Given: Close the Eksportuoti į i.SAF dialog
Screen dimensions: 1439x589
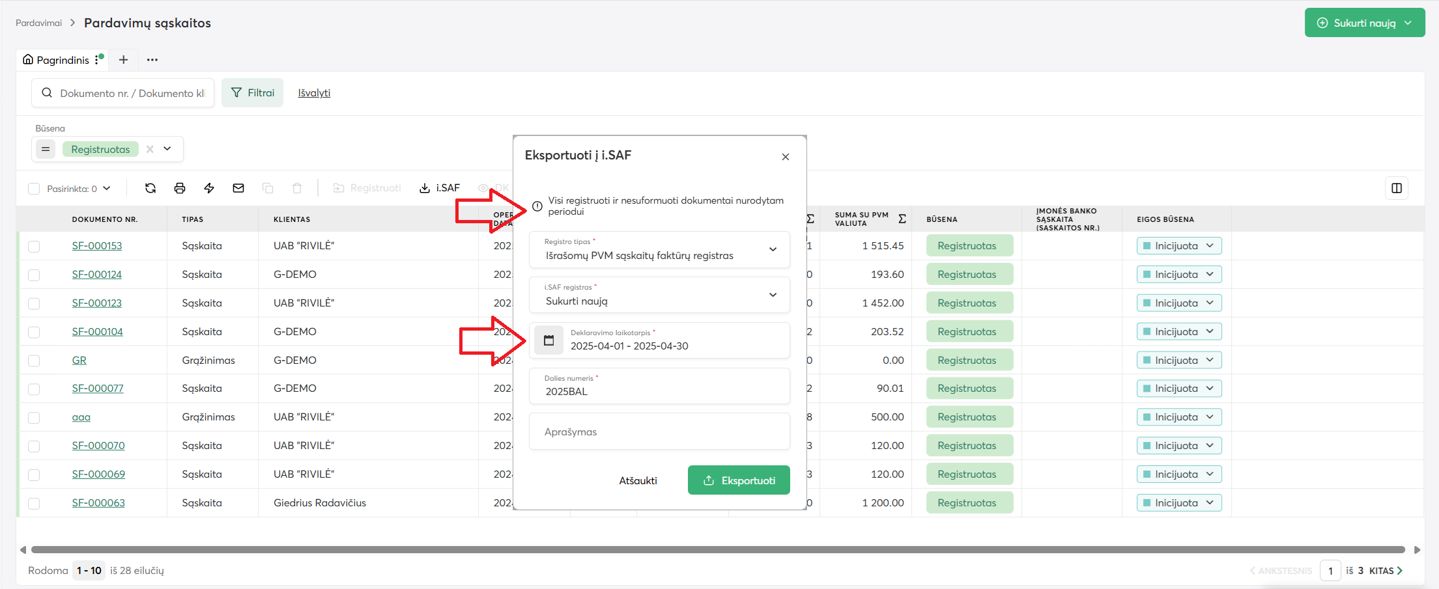Looking at the screenshot, I should pyautogui.click(x=785, y=157).
